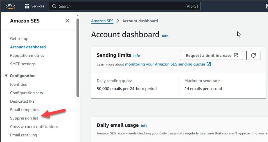Click the search magnifier icon
Screen dimensions: 268x142
click(x=54, y=6)
